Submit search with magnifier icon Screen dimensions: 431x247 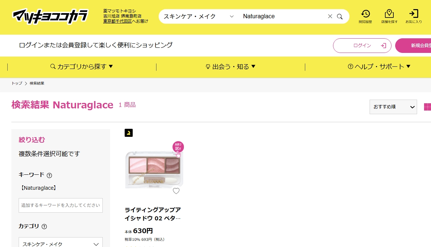(x=340, y=16)
